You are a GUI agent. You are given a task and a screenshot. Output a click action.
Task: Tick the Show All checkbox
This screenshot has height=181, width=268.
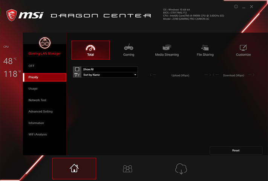(77, 69)
